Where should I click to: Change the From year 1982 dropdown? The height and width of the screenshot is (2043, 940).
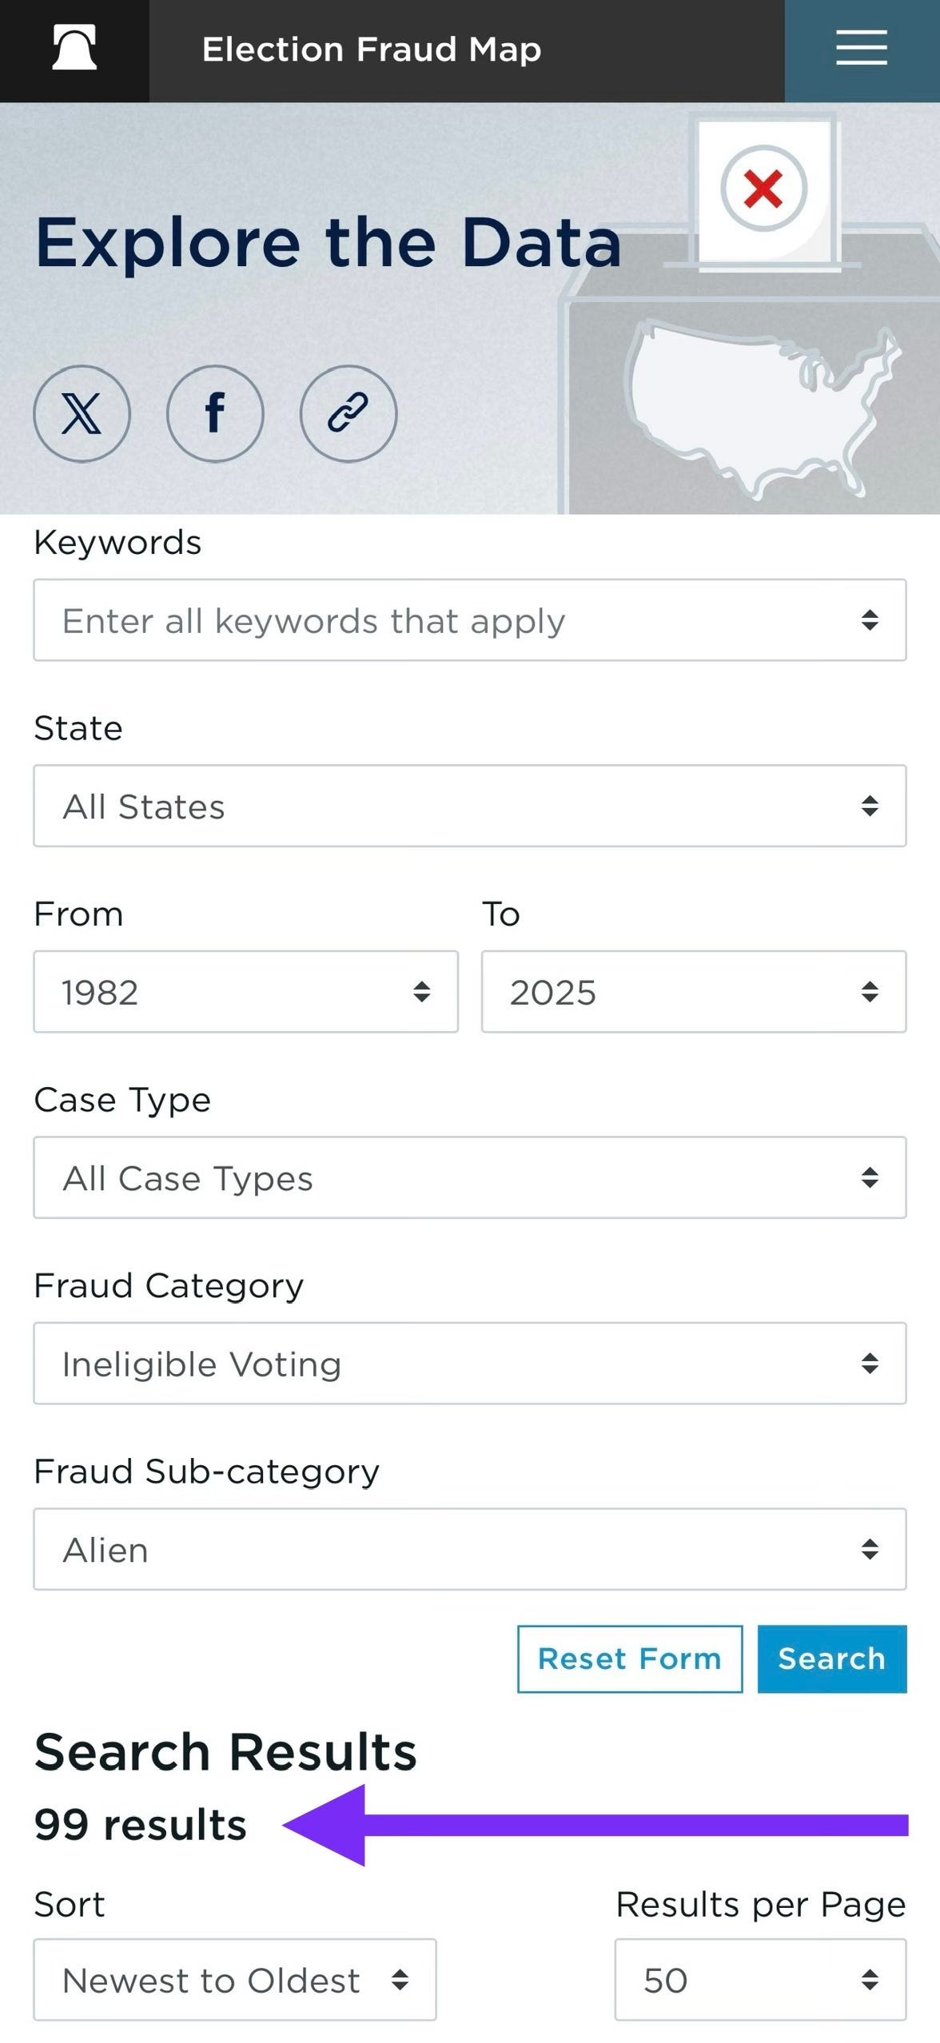[x=245, y=992]
